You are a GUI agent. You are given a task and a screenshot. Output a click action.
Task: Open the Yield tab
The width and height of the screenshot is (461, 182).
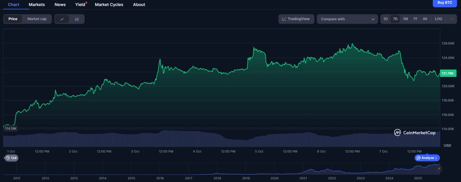click(x=80, y=5)
